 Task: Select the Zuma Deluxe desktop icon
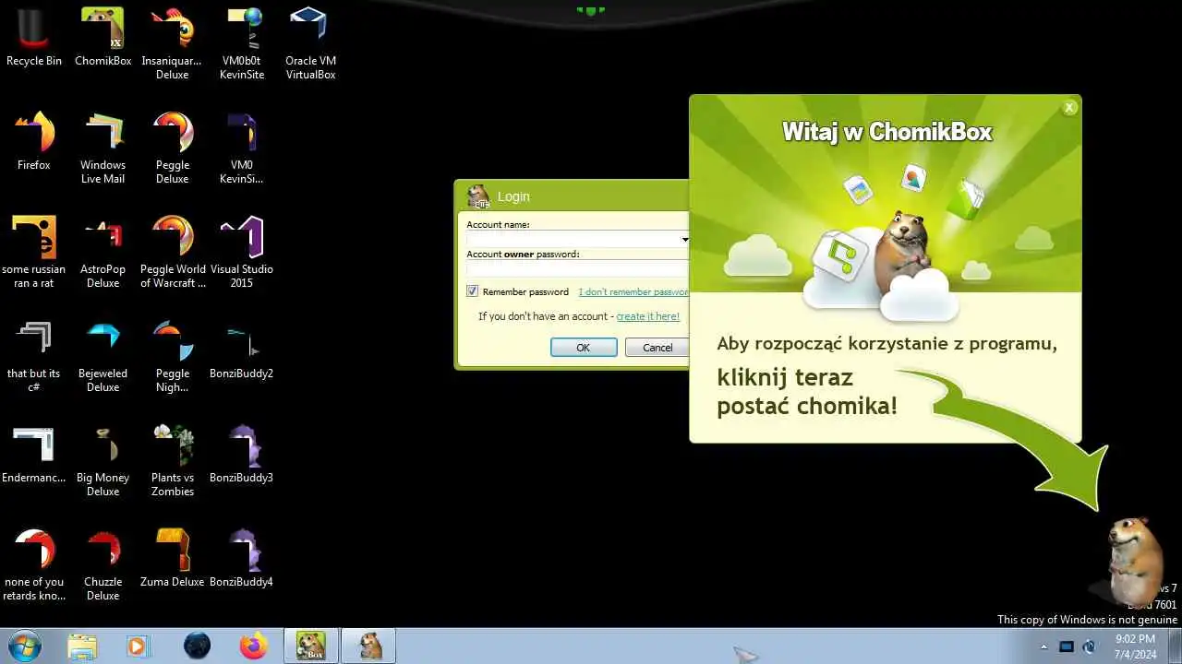(172, 559)
